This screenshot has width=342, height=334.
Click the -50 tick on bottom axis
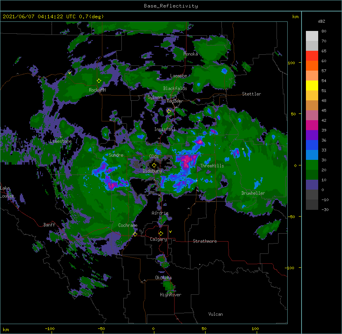(101, 328)
